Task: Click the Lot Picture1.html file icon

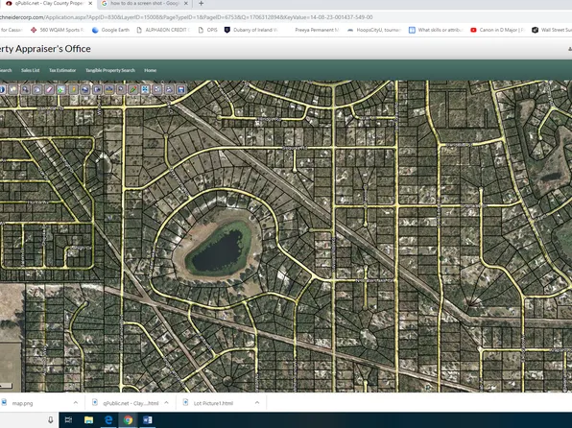Action: point(185,402)
